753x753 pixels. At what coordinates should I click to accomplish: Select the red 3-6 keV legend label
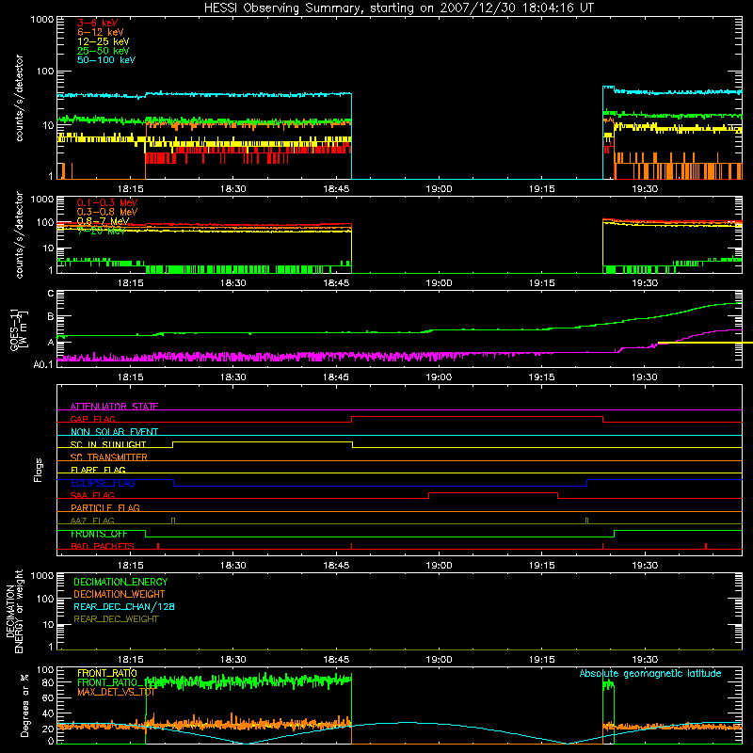point(97,23)
